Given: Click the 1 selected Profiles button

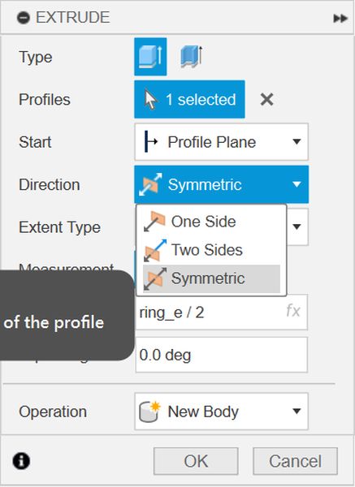Looking at the screenshot, I should tap(189, 99).
